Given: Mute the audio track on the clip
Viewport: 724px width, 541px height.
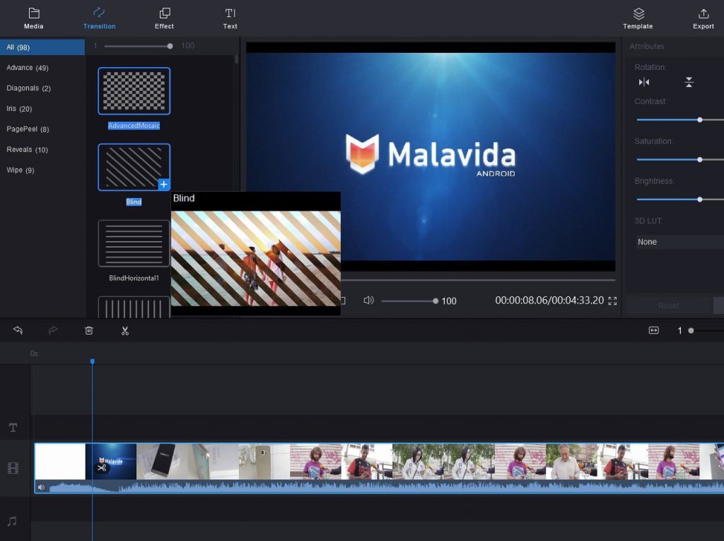Looking at the screenshot, I should [42, 487].
